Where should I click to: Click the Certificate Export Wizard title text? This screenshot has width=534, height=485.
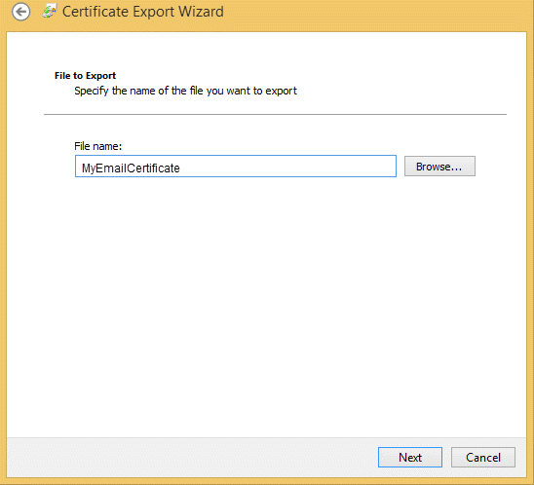[x=143, y=12]
